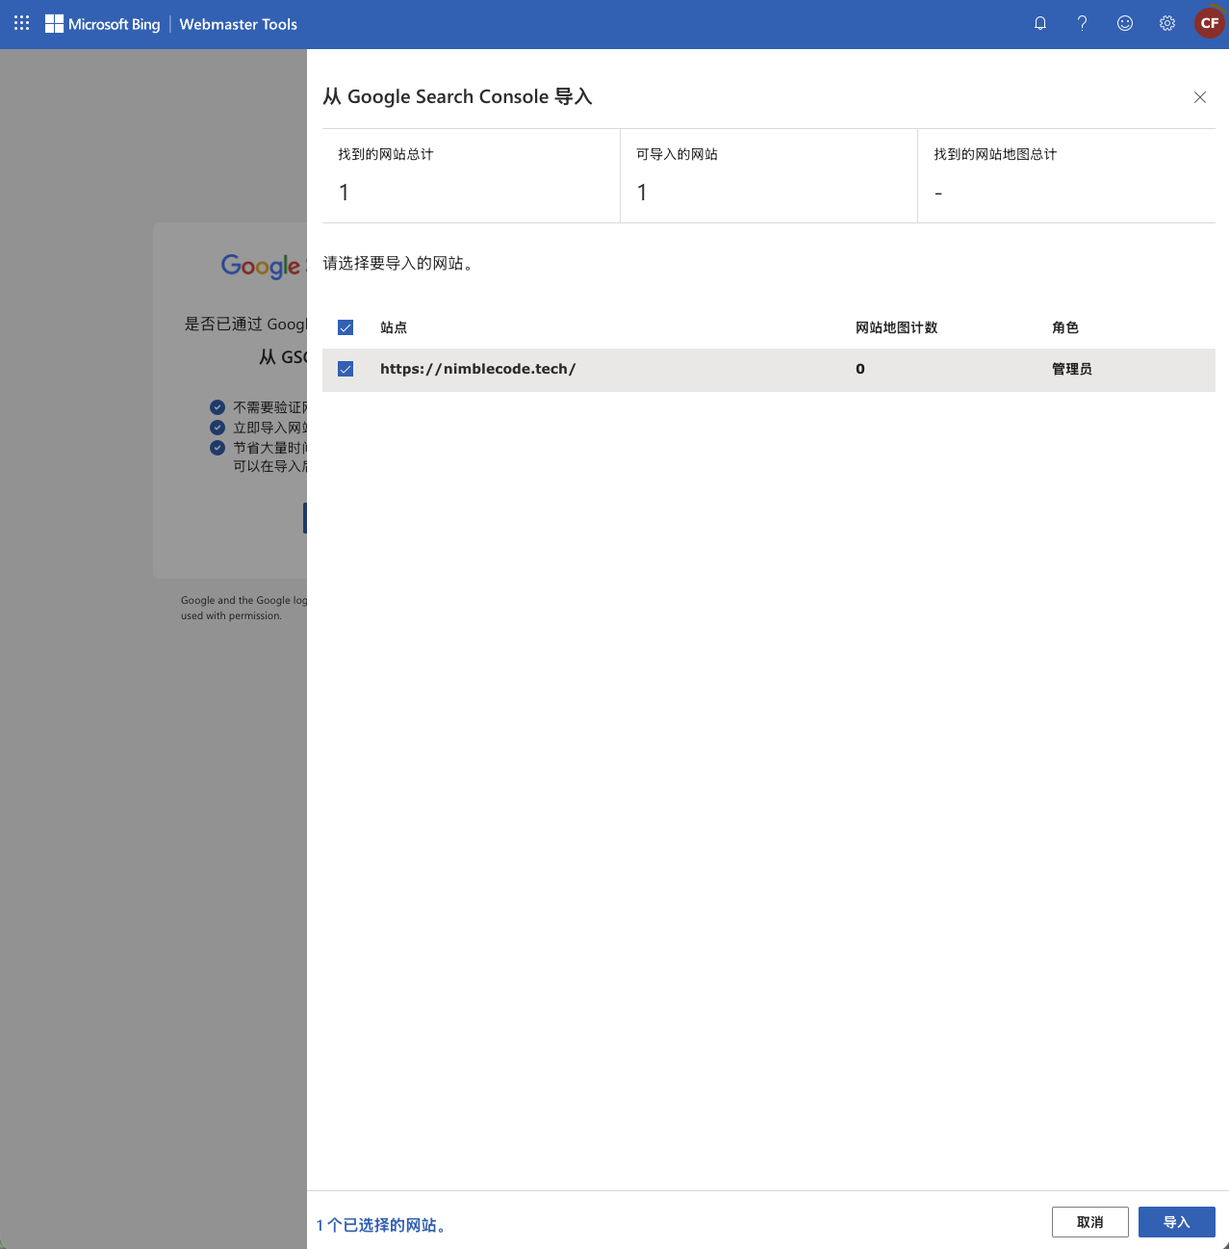
Task: Open the settings gear
Action: 1167,23
